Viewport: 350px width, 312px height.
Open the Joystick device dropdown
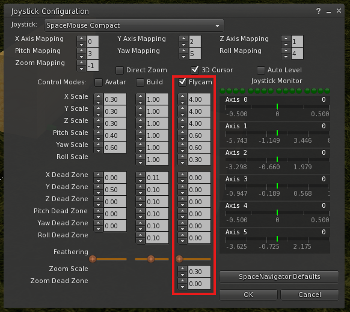pos(134,25)
